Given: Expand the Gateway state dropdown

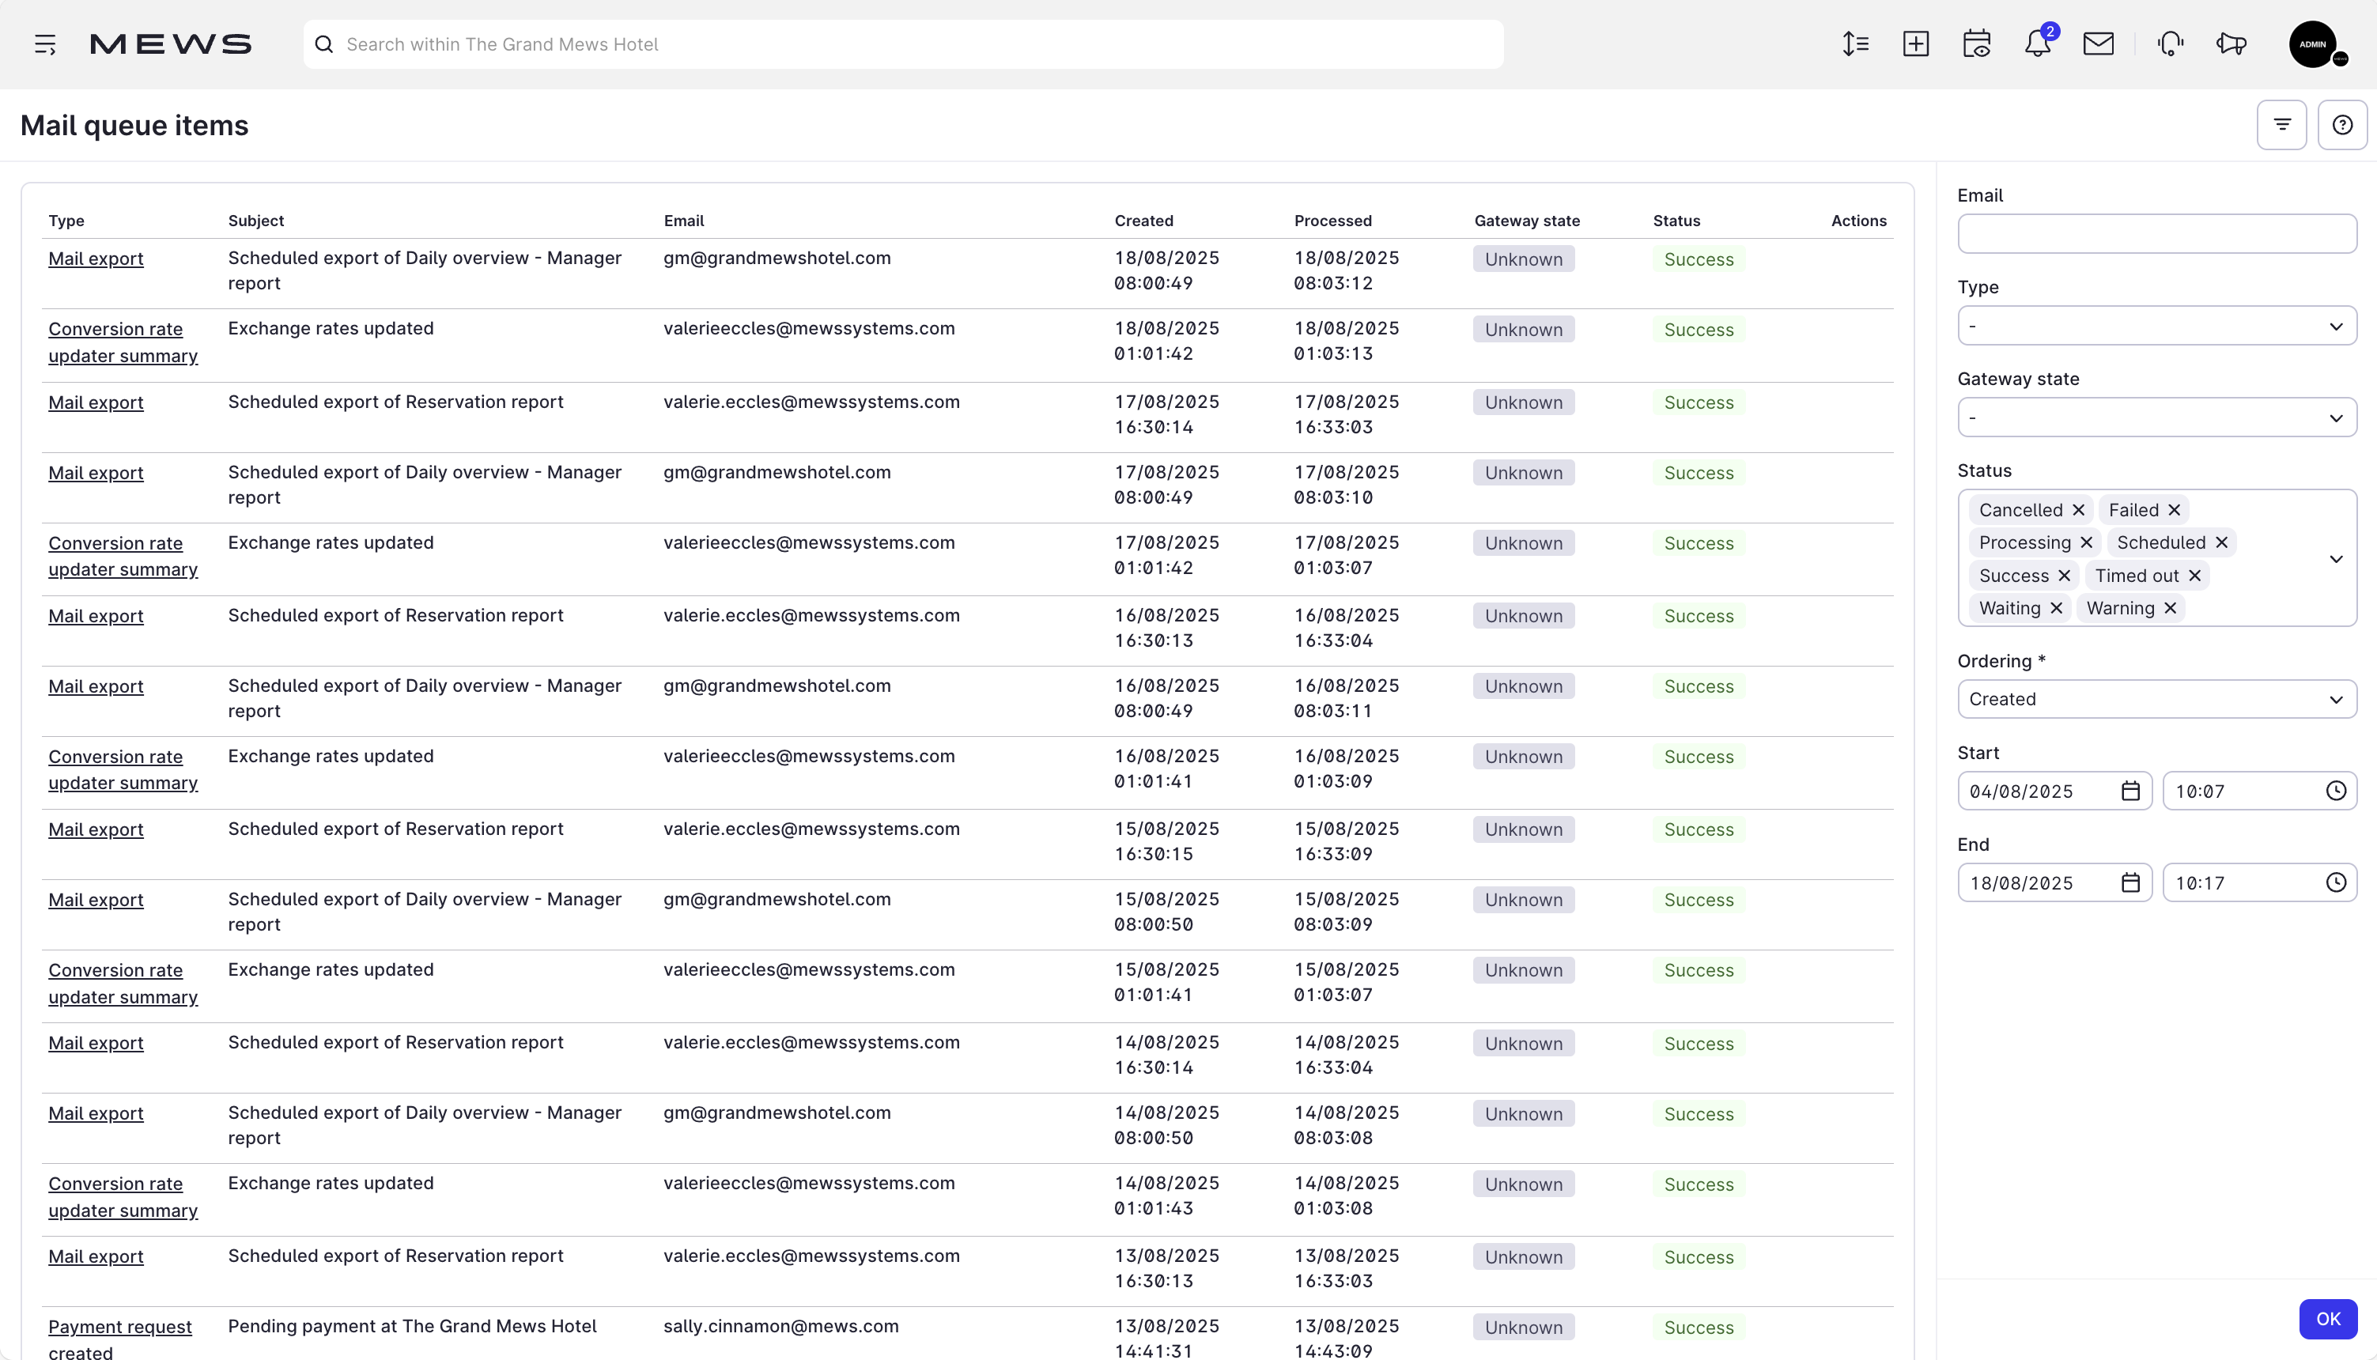Looking at the screenshot, I should (x=2156, y=417).
